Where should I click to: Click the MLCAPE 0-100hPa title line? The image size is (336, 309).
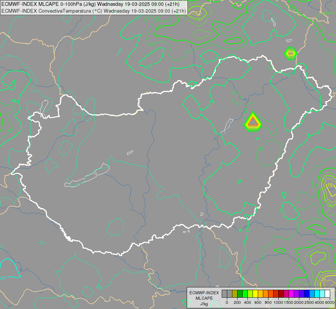coord(90,4)
